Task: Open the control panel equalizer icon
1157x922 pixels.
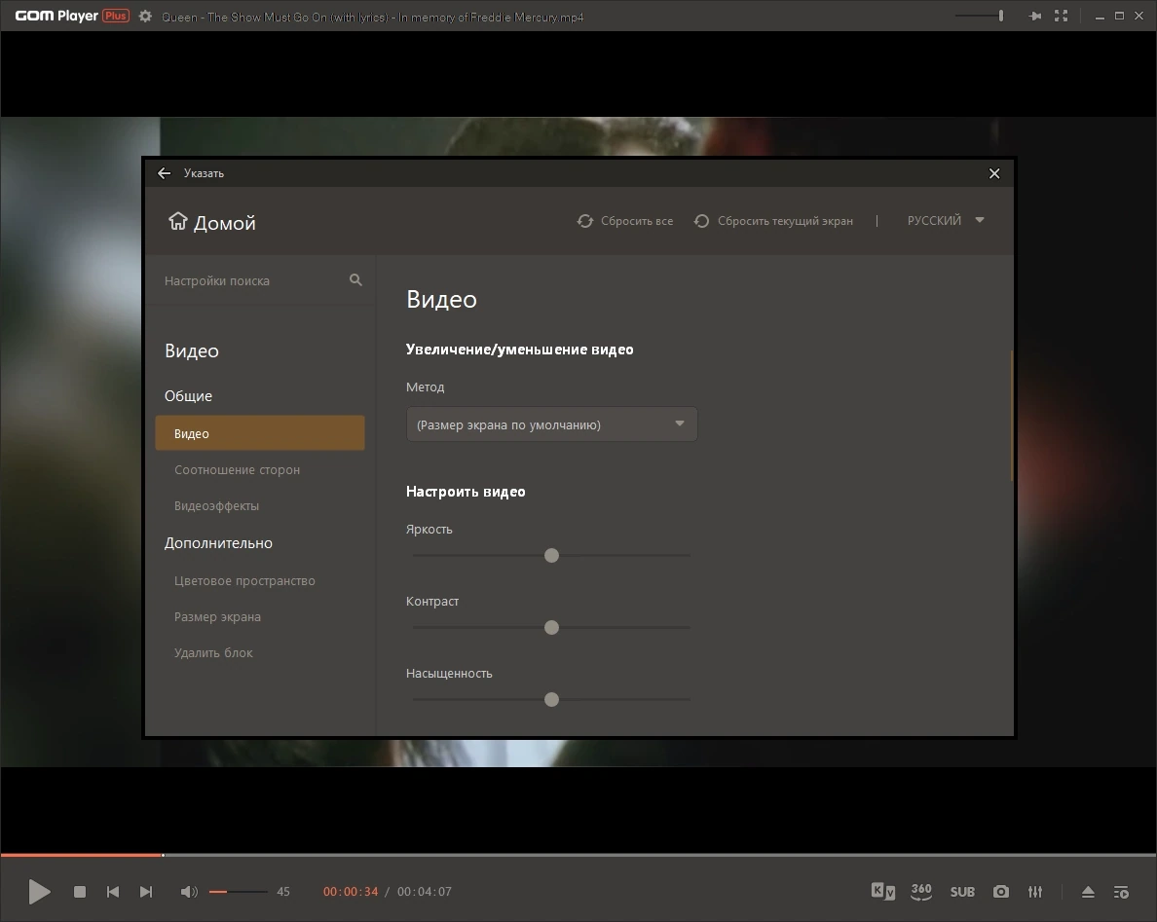Action: (x=1035, y=892)
